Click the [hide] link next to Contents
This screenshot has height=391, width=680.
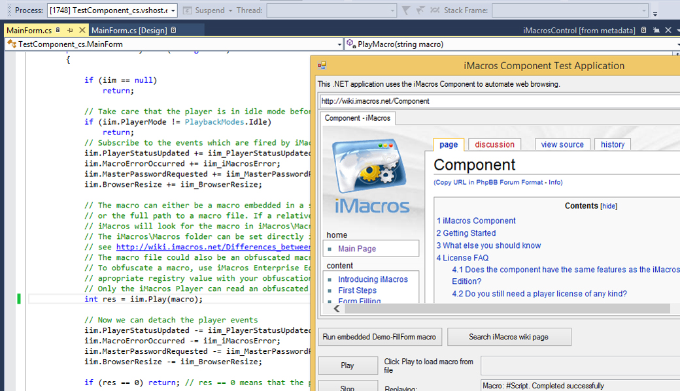tap(609, 206)
